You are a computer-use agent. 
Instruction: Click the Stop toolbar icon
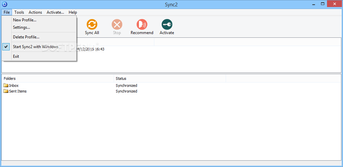[117, 24]
